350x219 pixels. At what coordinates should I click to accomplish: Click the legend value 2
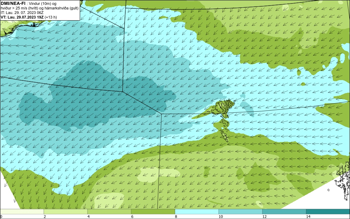45,217
